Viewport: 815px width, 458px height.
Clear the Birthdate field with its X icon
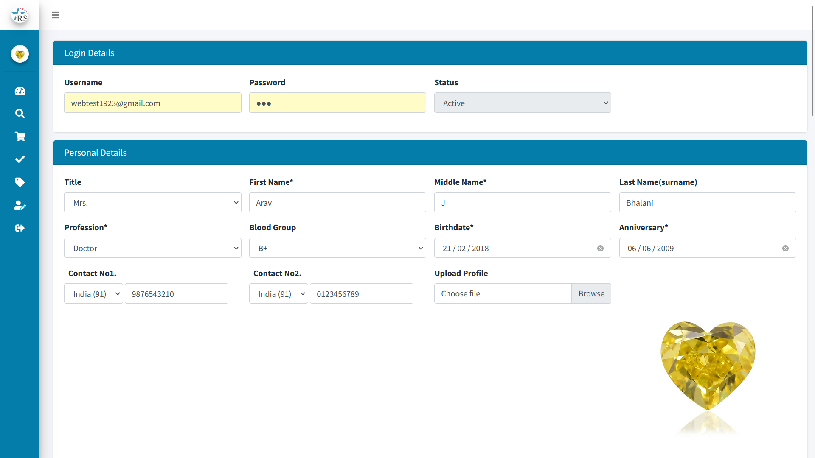(600, 249)
